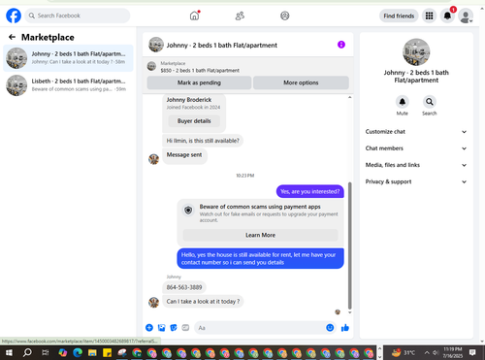Open the volume icon in system tray
The height and width of the screenshot is (360, 485).
pyautogui.click(x=436, y=352)
